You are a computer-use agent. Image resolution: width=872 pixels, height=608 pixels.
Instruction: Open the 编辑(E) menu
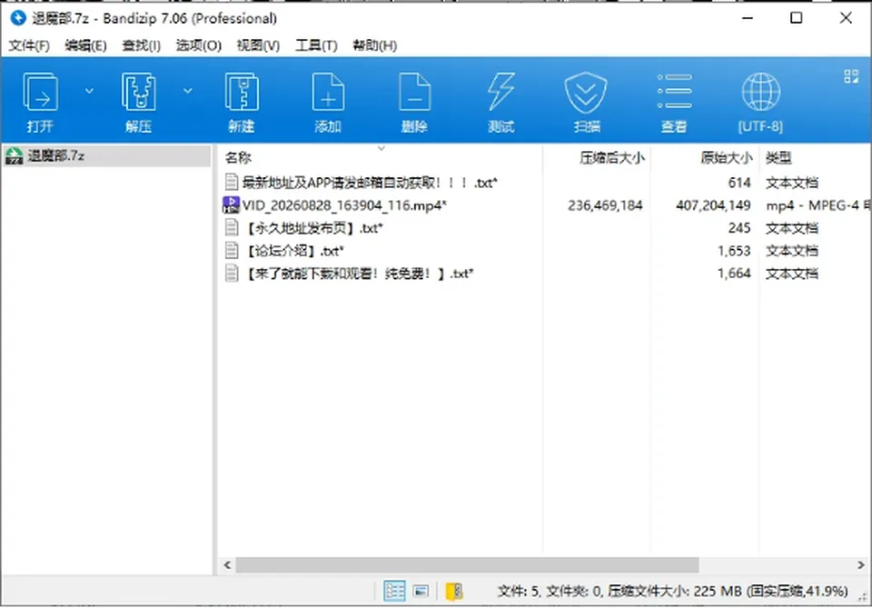(85, 45)
